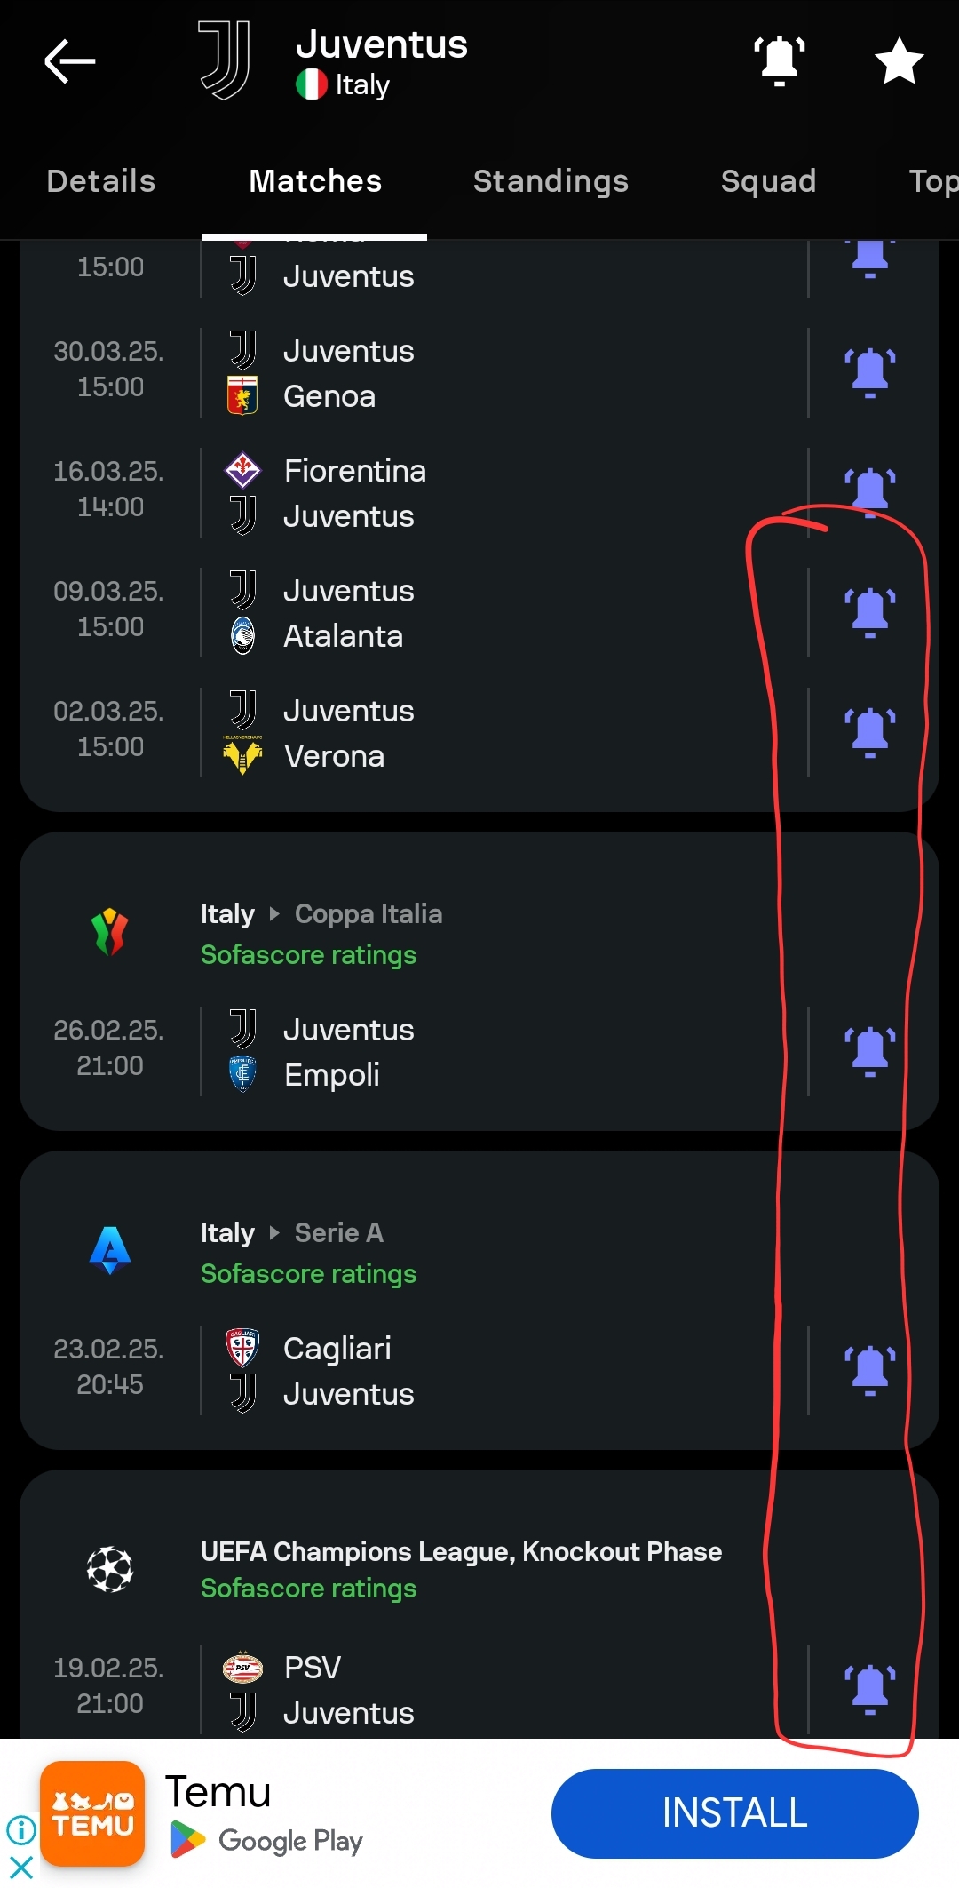Switch to the Standings tab
Viewport: 959px width, 1888px height.
click(551, 181)
